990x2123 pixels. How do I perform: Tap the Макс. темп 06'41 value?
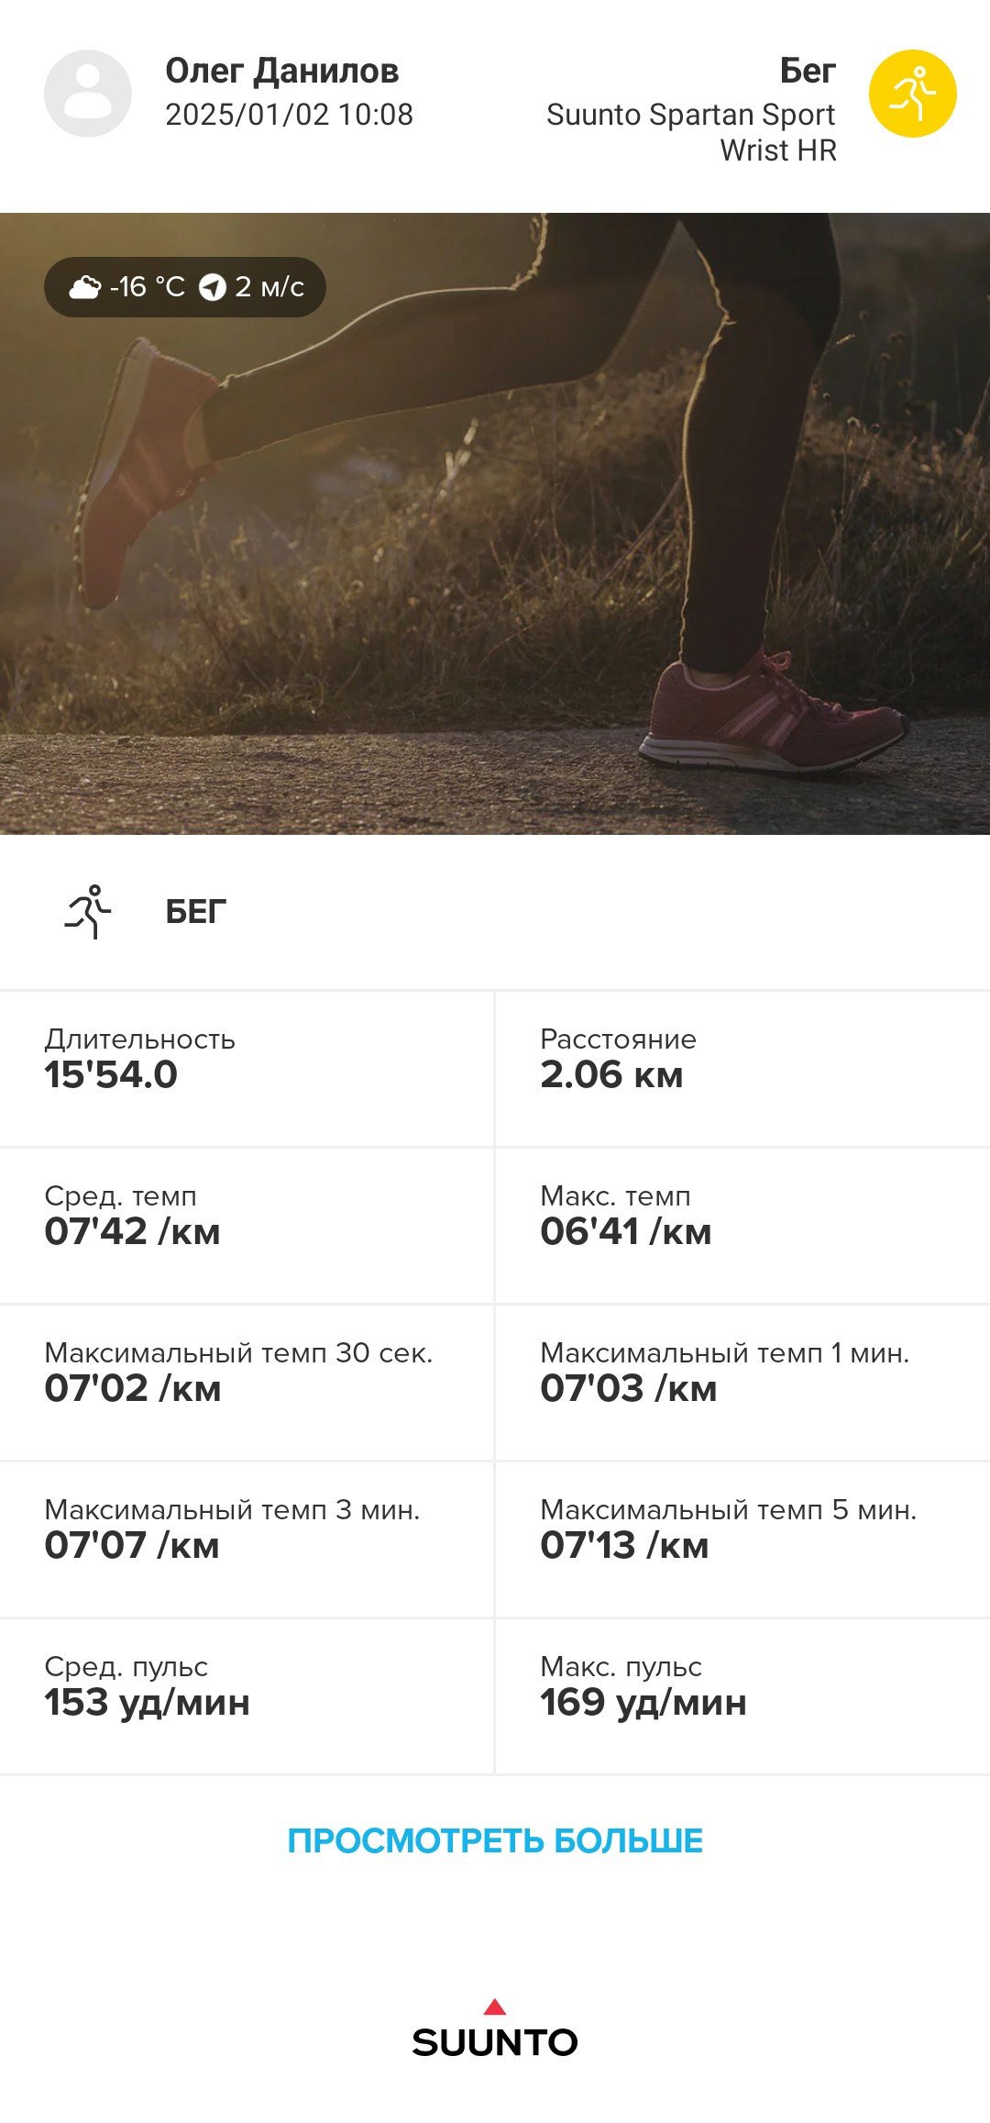[625, 1231]
